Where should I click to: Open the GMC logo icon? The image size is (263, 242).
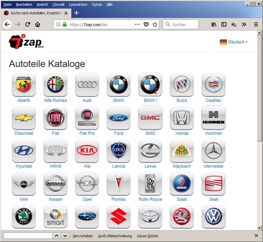click(x=150, y=118)
